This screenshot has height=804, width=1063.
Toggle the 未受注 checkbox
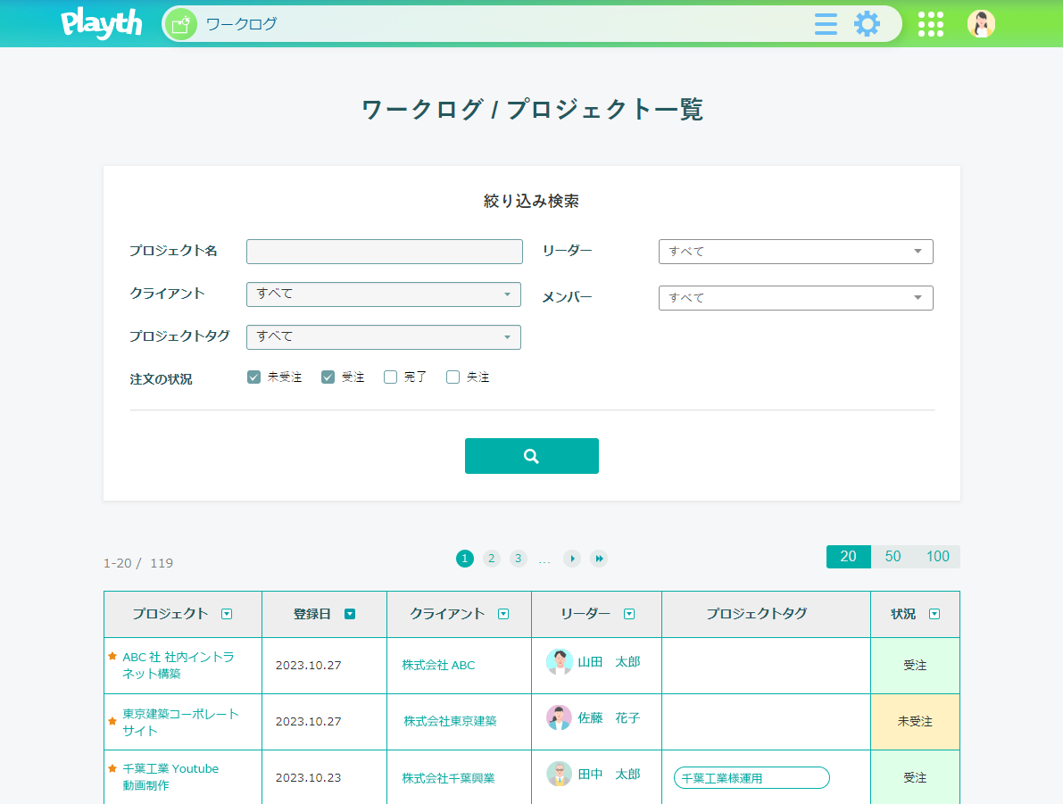[x=253, y=377]
